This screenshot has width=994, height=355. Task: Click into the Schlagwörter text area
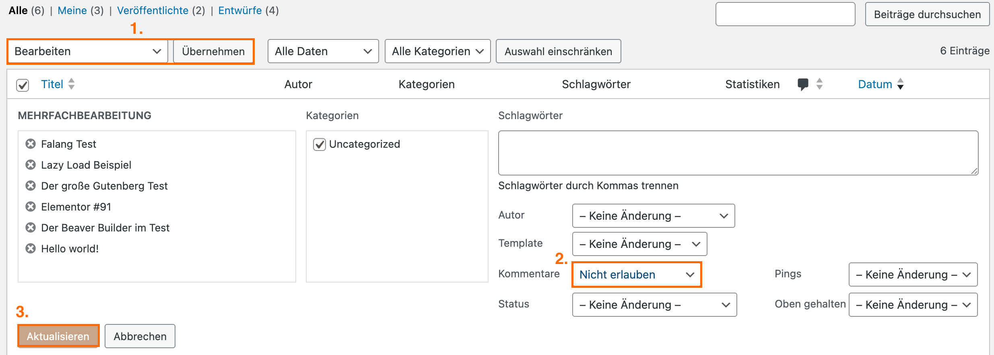pos(738,153)
